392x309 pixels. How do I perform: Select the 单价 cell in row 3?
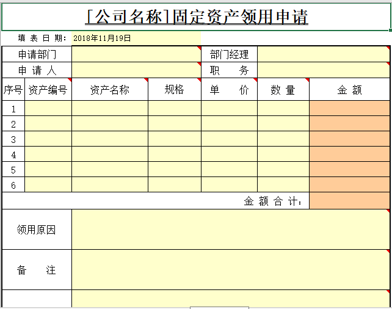coord(229,139)
